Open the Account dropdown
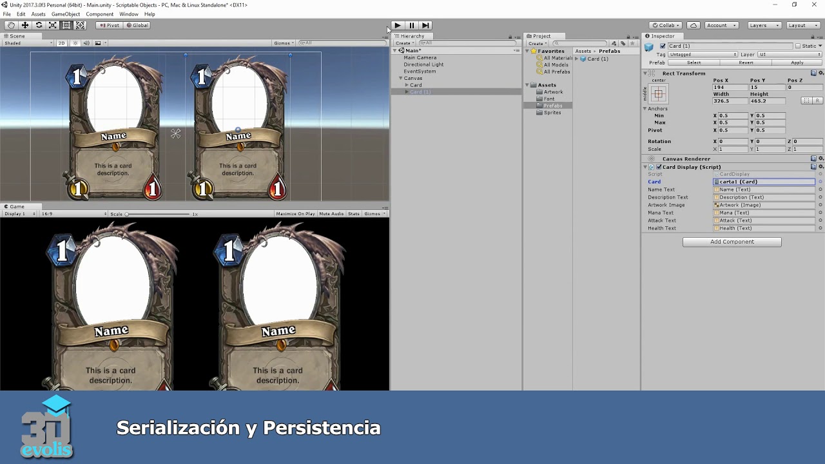825x464 pixels. (x=721, y=25)
